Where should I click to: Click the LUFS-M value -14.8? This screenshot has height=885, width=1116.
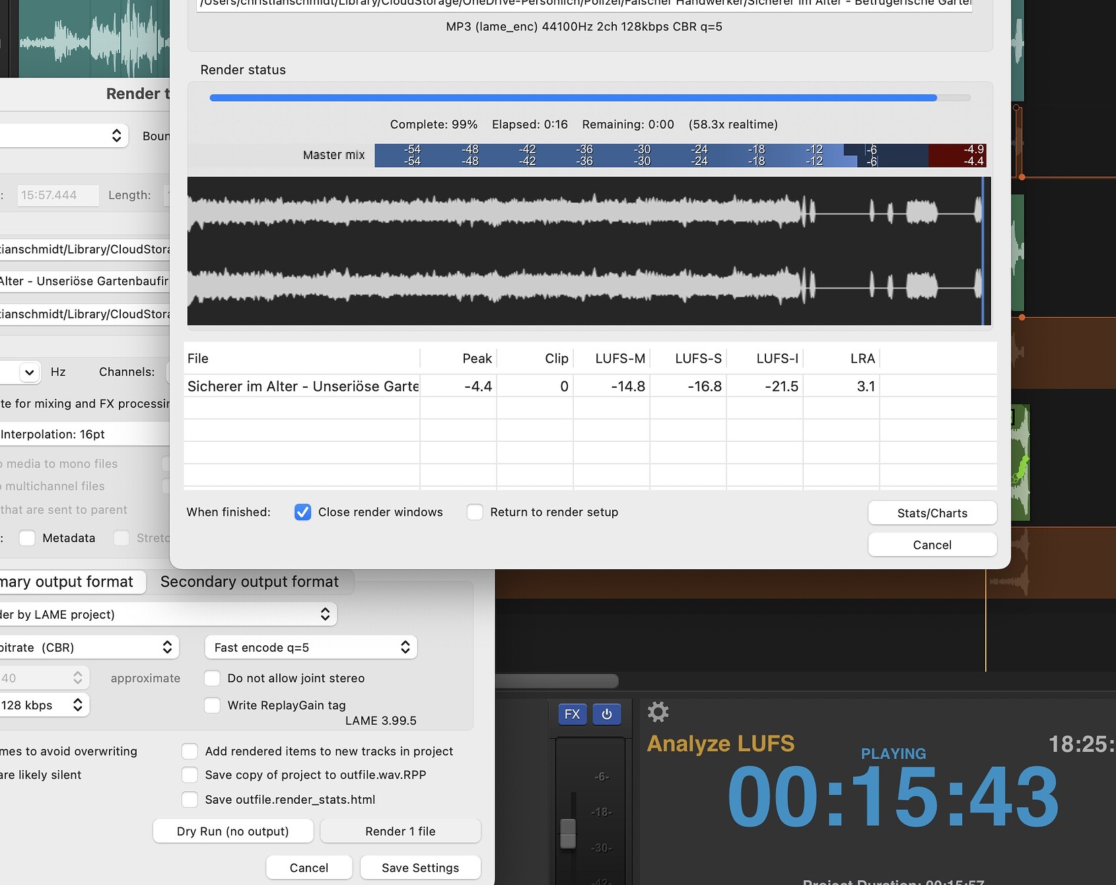[627, 386]
